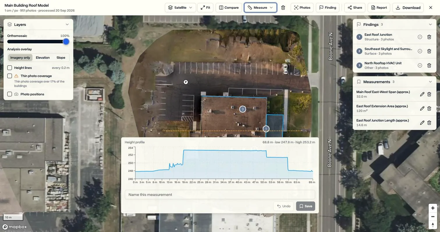The width and height of the screenshot is (440, 232).
Task: Open the Photos panel
Action: 302,8
